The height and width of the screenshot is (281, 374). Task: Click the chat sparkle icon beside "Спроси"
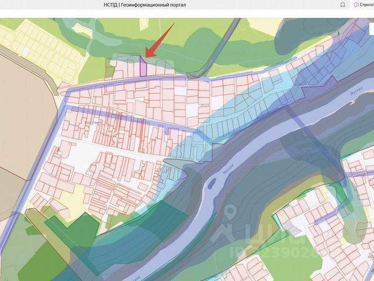coord(356,5)
